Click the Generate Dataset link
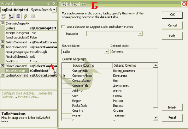The image size is (188, 129). [x=46, y=93]
